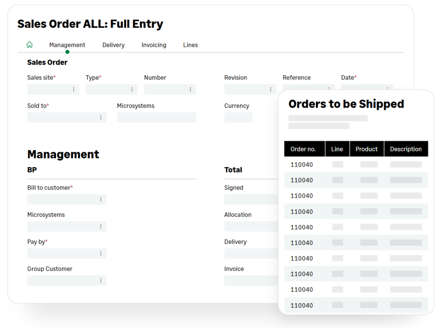Open Sales site field options menu
This screenshot has width=438, height=328.
(74, 89)
